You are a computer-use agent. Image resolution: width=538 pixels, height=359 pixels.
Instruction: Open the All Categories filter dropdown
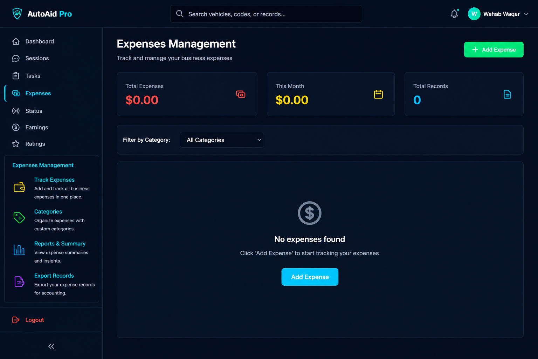222,140
